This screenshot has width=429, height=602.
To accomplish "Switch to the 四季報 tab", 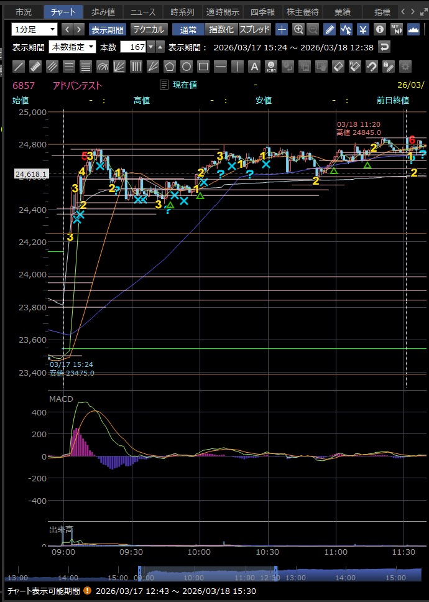I will (263, 12).
